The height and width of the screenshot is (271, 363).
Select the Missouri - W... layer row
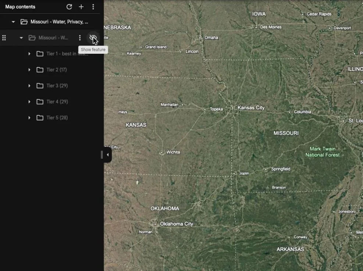[x=50, y=38]
